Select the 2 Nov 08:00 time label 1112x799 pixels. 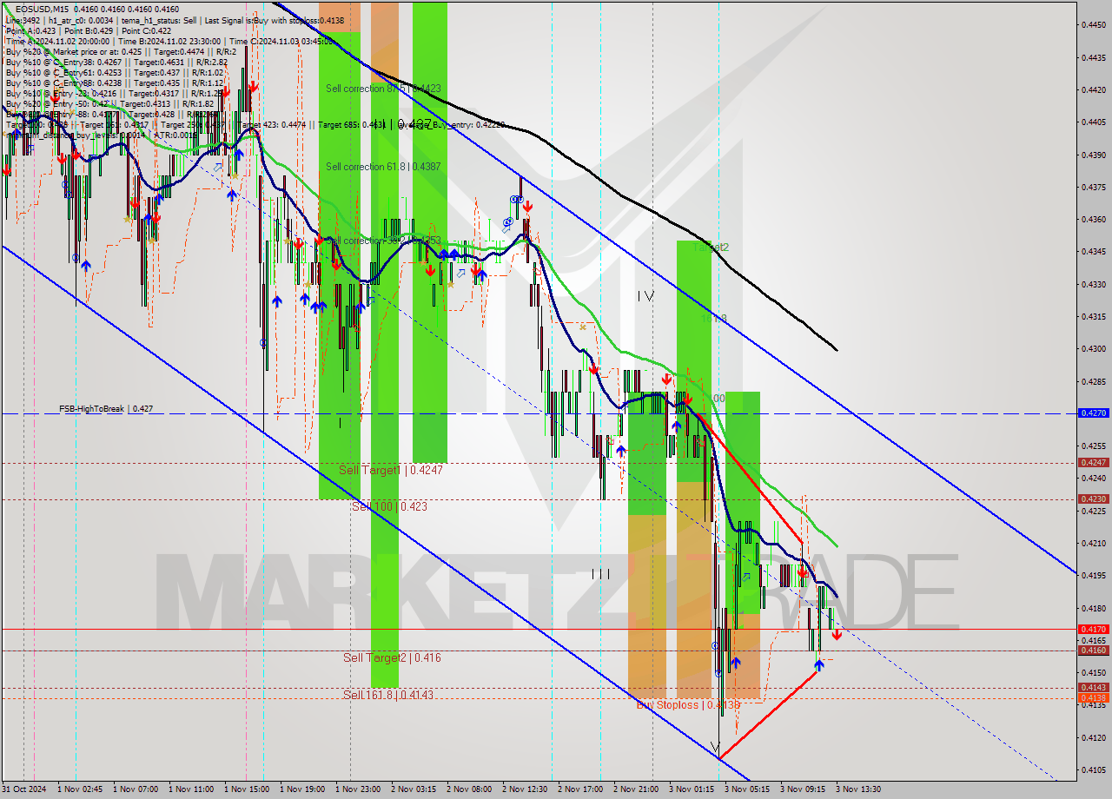click(x=469, y=789)
